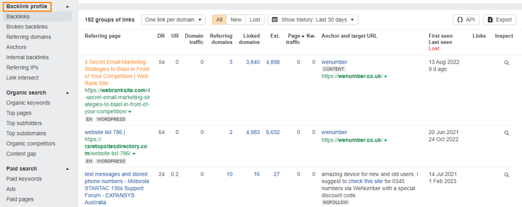Screen dimensions: 522x207
Task: Sort by Domain traffic column header
Action: (194, 39)
